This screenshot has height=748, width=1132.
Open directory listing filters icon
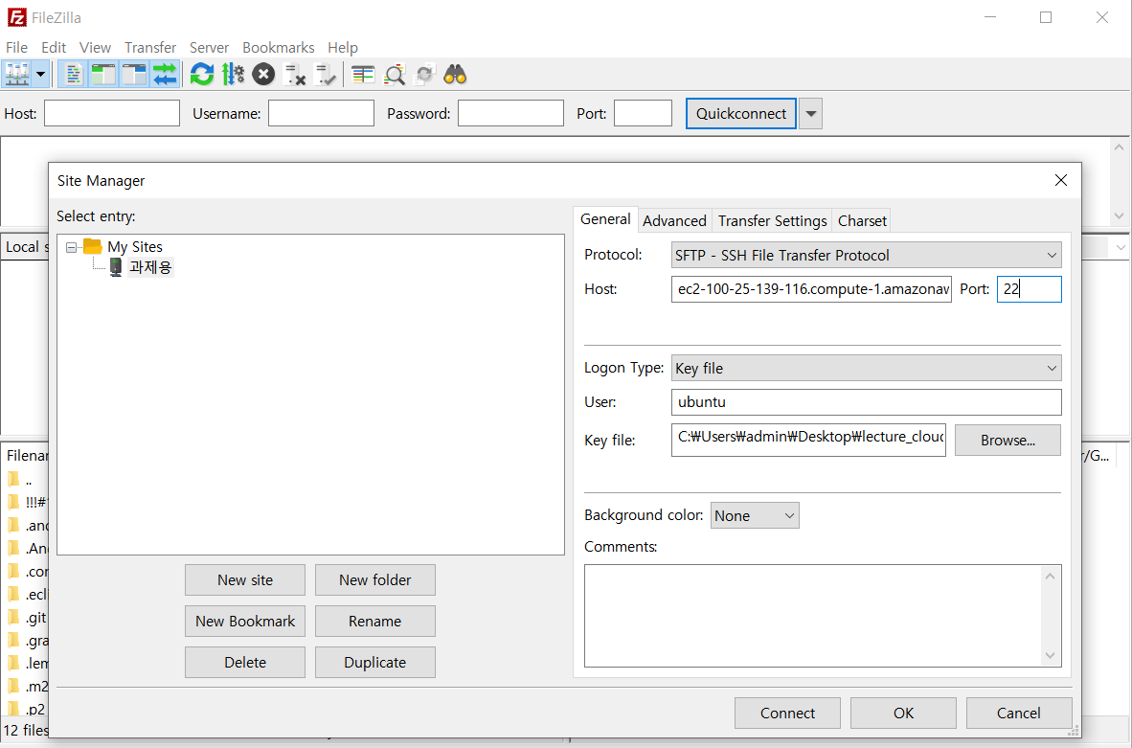363,75
